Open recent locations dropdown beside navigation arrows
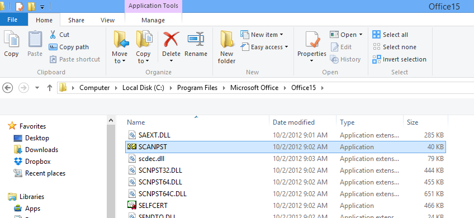Viewport: 474px width, 218px height. point(37,88)
